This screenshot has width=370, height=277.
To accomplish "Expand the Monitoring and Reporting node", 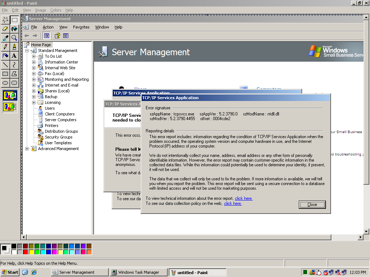I will [x=34, y=79].
